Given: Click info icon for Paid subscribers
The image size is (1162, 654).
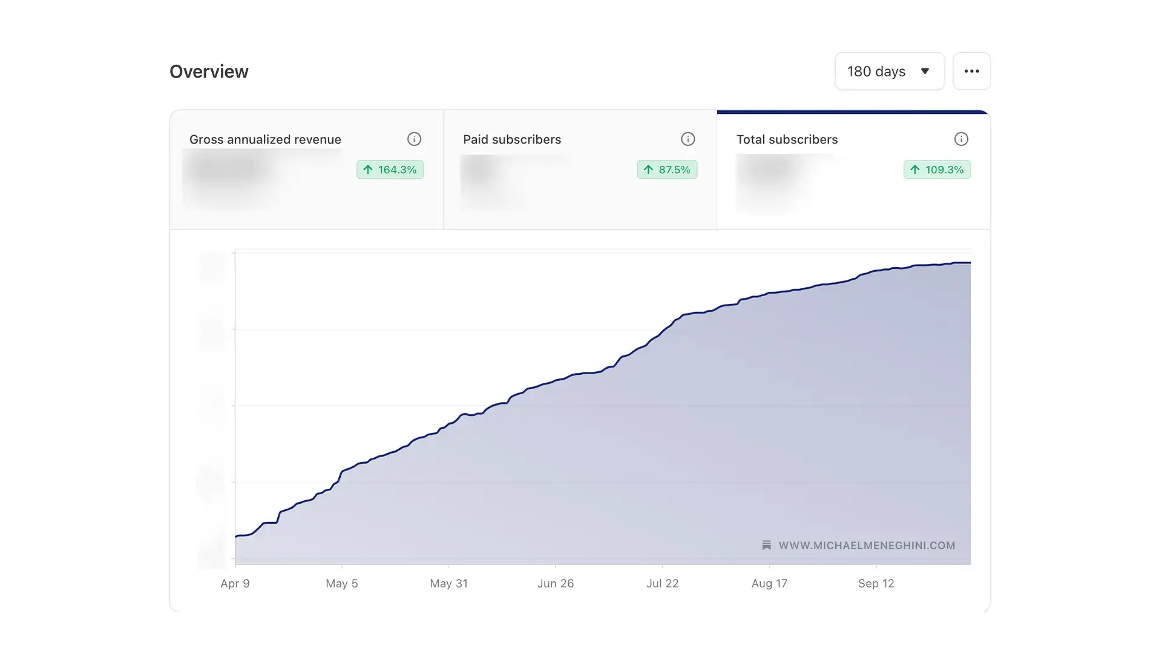Looking at the screenshot, I should point(688,139).
